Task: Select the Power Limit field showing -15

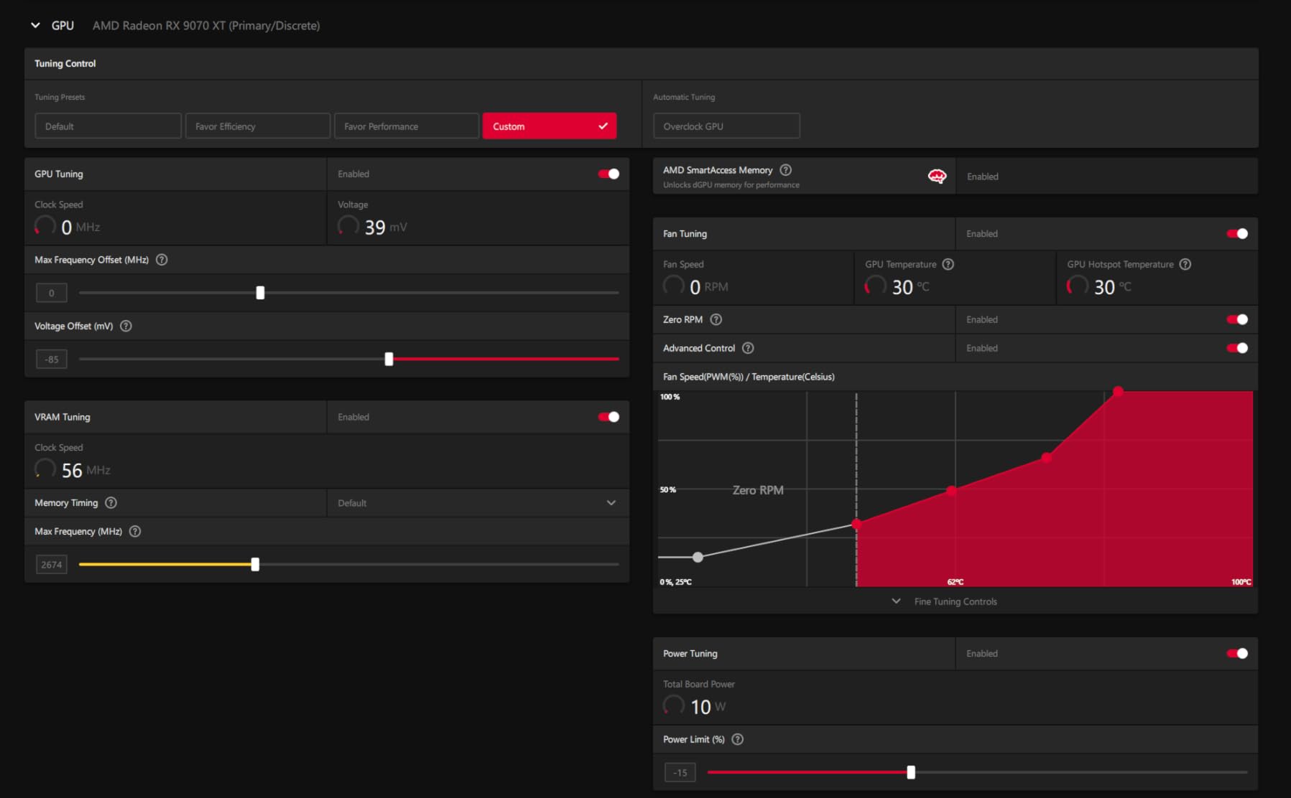Action: click(680, 772)
